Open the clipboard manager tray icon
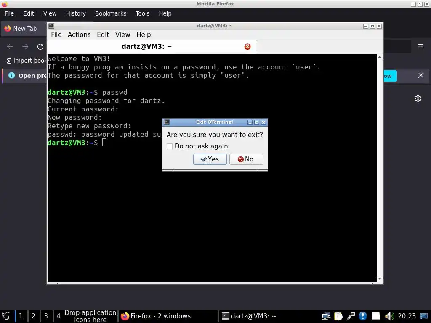 (338, 316)
